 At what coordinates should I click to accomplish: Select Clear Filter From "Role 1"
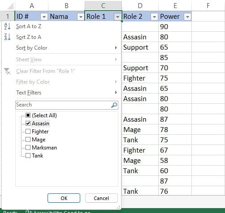61,71
